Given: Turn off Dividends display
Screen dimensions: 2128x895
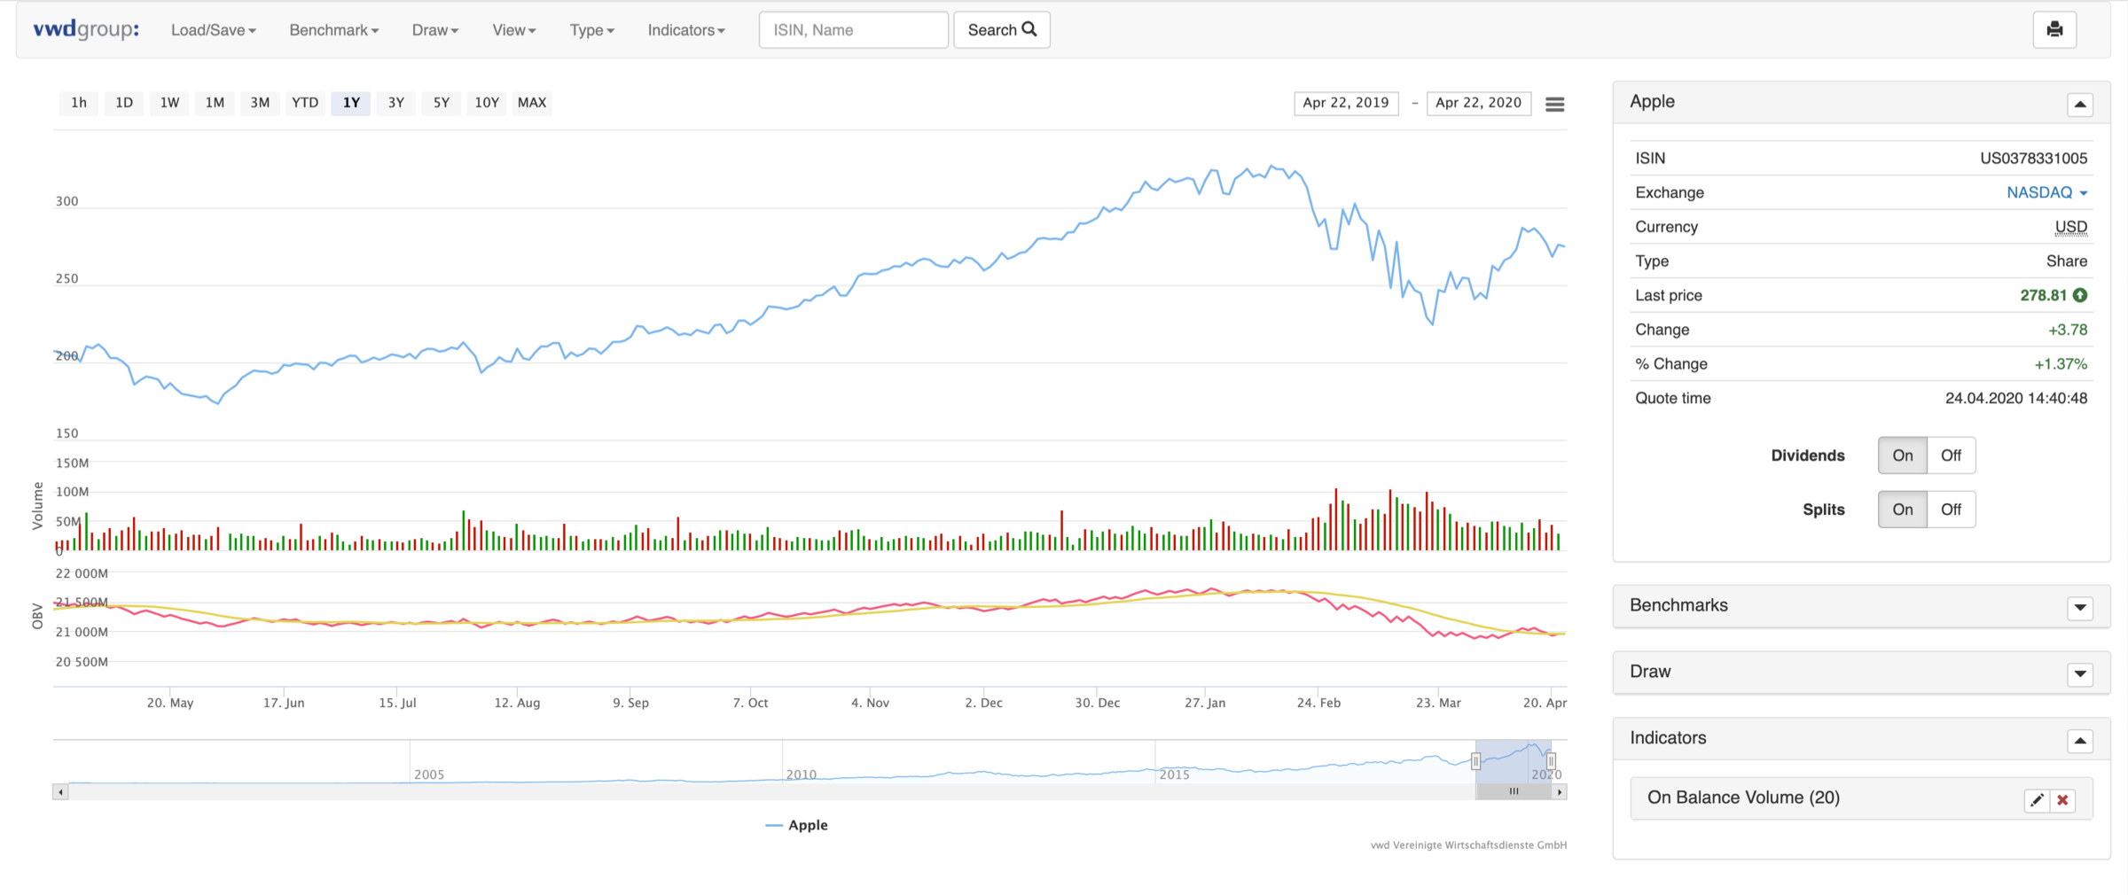Looking at the screenshot, I should (1951, 455).
